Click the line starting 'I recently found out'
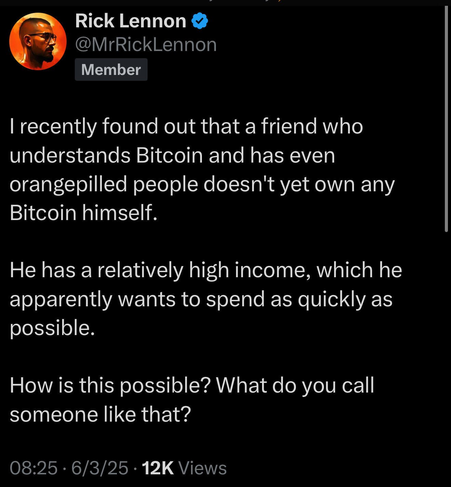The width and height of the screenshot is (451, 487). pyautogui.click(x=186, y=126)
